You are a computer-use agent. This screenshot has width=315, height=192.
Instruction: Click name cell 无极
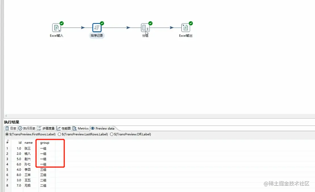[28, 185]
